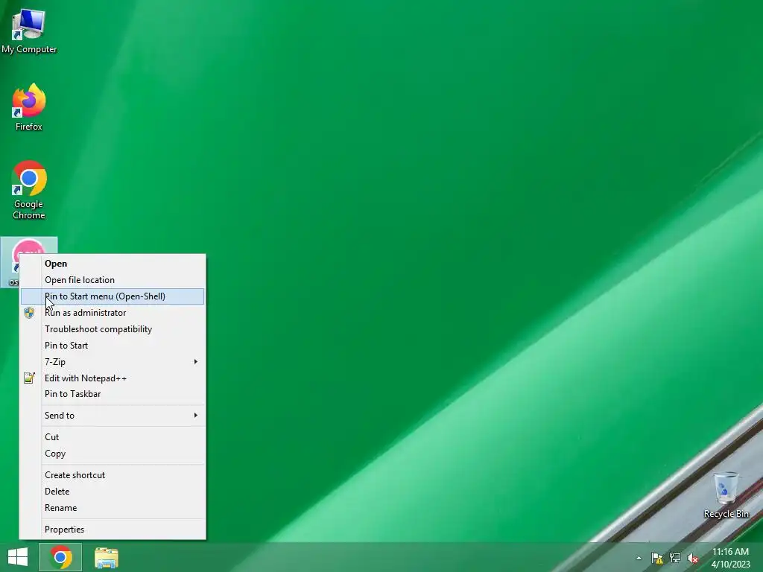Select Pin to Start menu (Open-Shell)
The width and height of the screenshot is (763, 572).
point(113,296)
